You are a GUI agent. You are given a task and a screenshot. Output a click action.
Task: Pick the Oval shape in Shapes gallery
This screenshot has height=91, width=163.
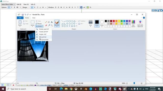pyautogui.click(x=67, y=21)
